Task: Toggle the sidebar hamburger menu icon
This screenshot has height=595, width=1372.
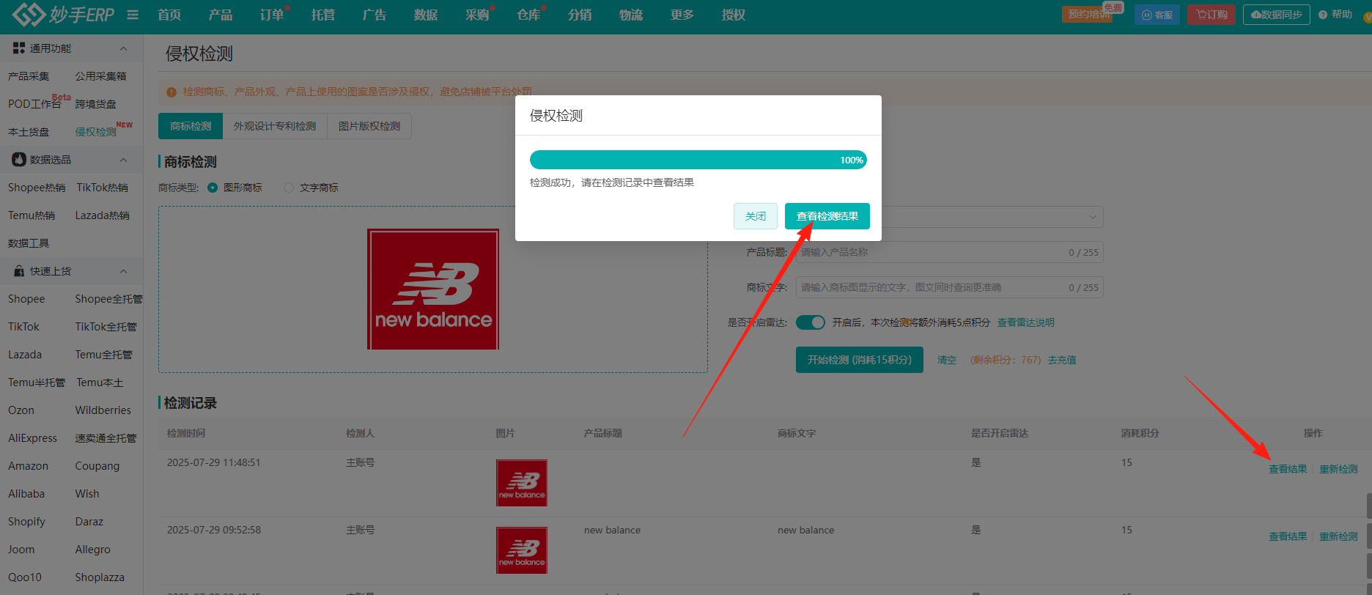Action: point(133,15)
